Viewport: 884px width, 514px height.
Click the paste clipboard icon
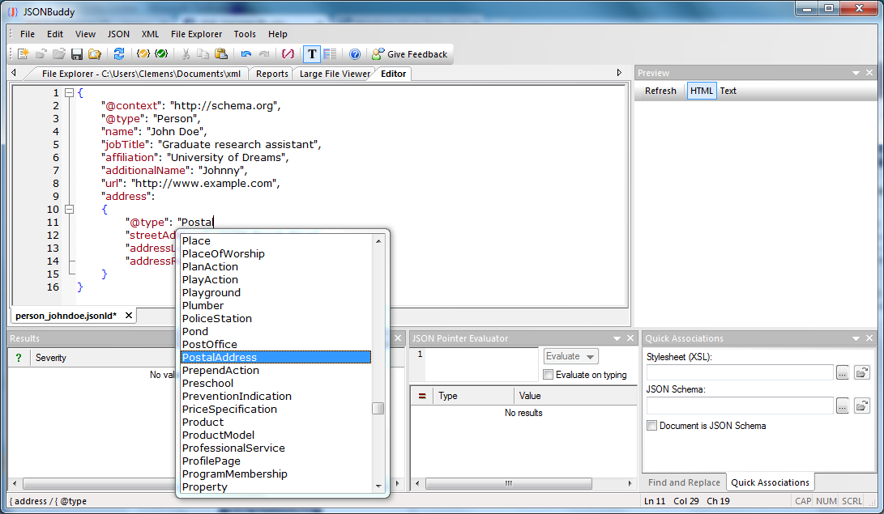click(221, 54)
